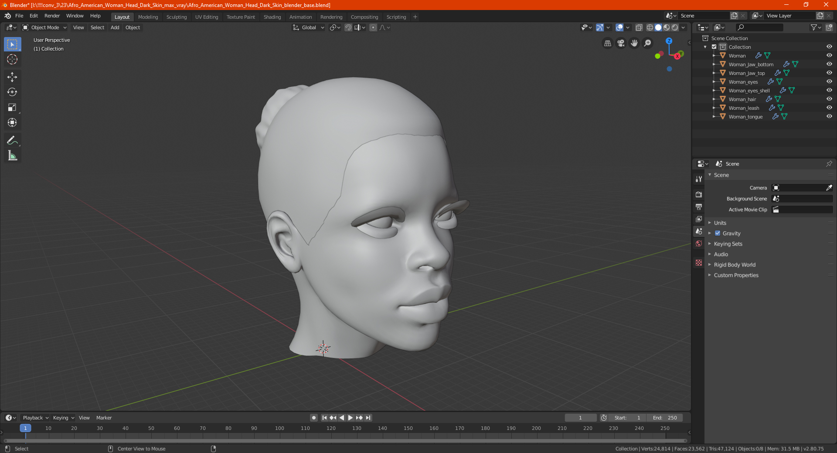Open the Output properties tab
The height and width of the screenshot is (453, 837).
tap(699, 206)
